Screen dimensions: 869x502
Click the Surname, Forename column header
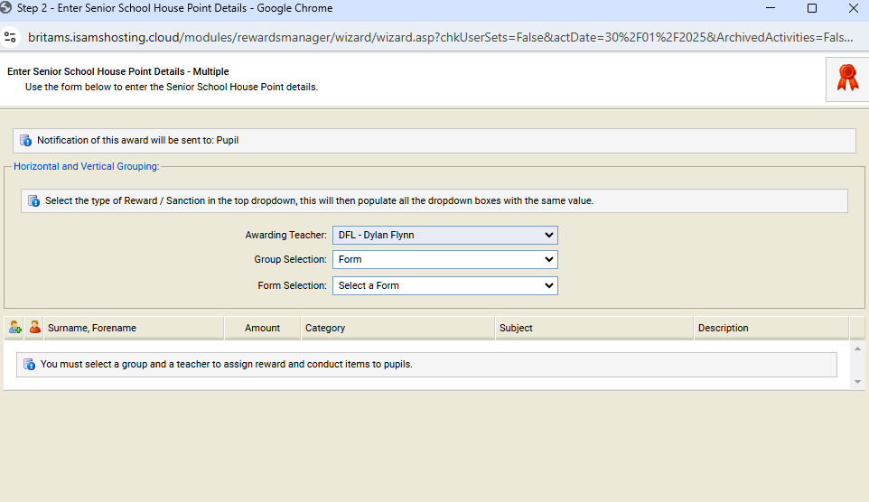(x=92, y=328)
